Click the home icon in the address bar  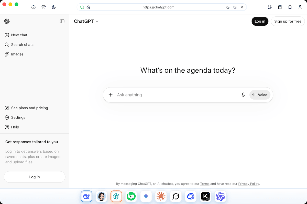point(88,7)
